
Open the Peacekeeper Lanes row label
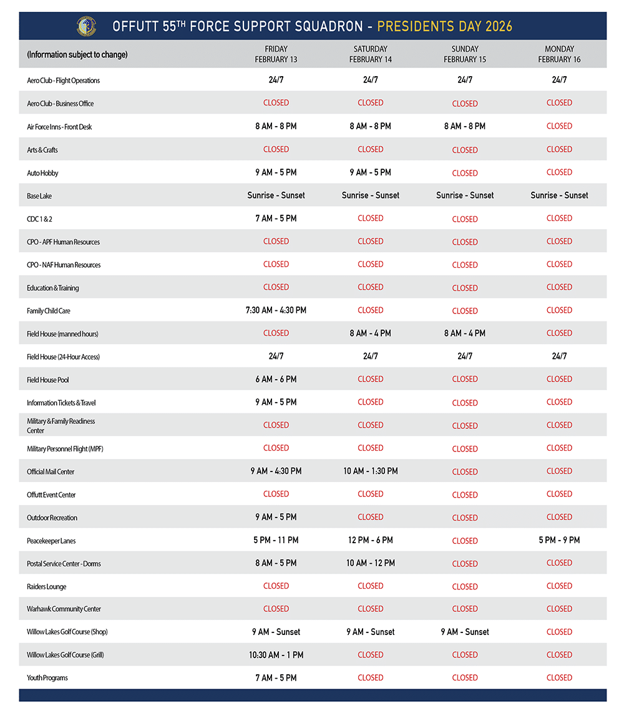[x=51, y=541]
